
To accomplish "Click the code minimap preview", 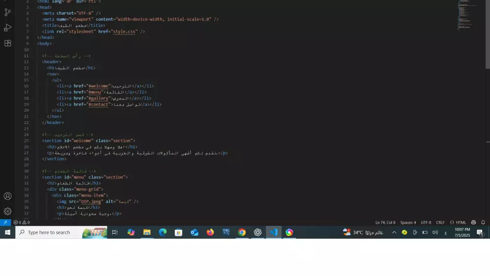I will (x=467, y=15).
